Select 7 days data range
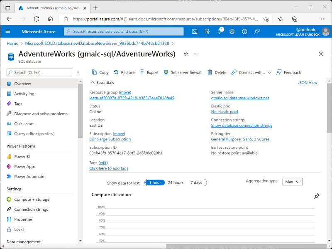The image size is (332, 249). [196, 182]
